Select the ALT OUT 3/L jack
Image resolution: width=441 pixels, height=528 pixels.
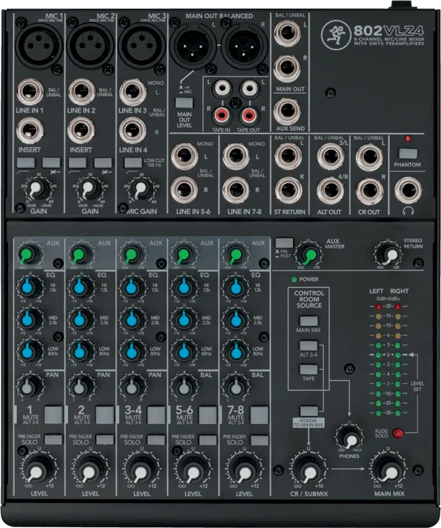(x=331, y=157)
